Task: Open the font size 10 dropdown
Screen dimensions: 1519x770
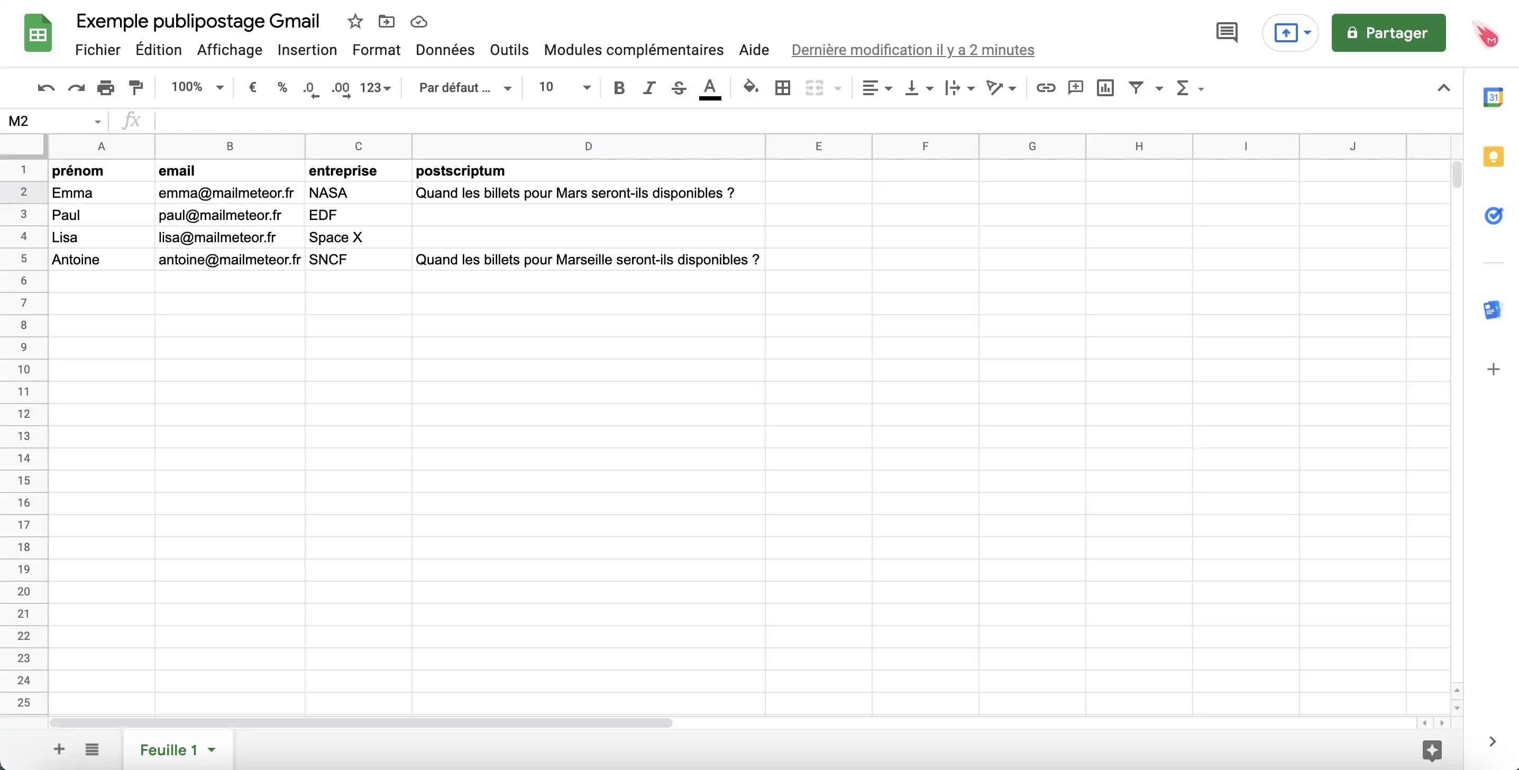Action: click(x=564, y=87)
